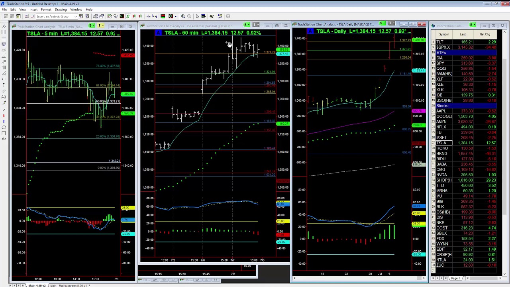The image size is (510, 287).
Task: Select the vertical double-arrow drawing tool
Action: tap(4, 85)
